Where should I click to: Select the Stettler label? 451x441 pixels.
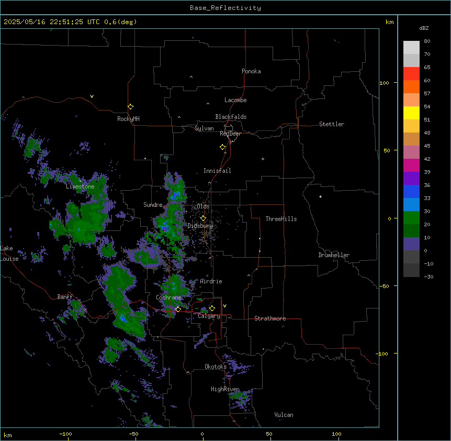[332, 124]
